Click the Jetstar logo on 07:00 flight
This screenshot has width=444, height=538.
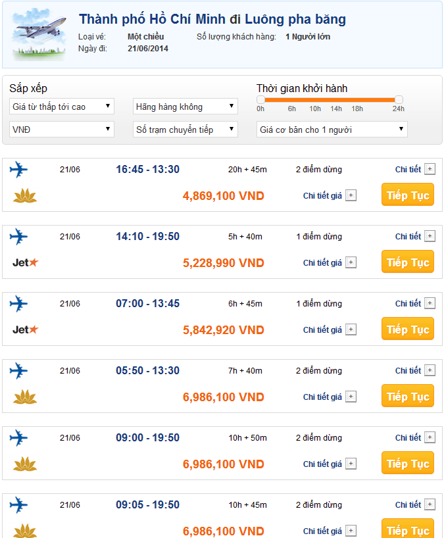[x=25, y=330]
